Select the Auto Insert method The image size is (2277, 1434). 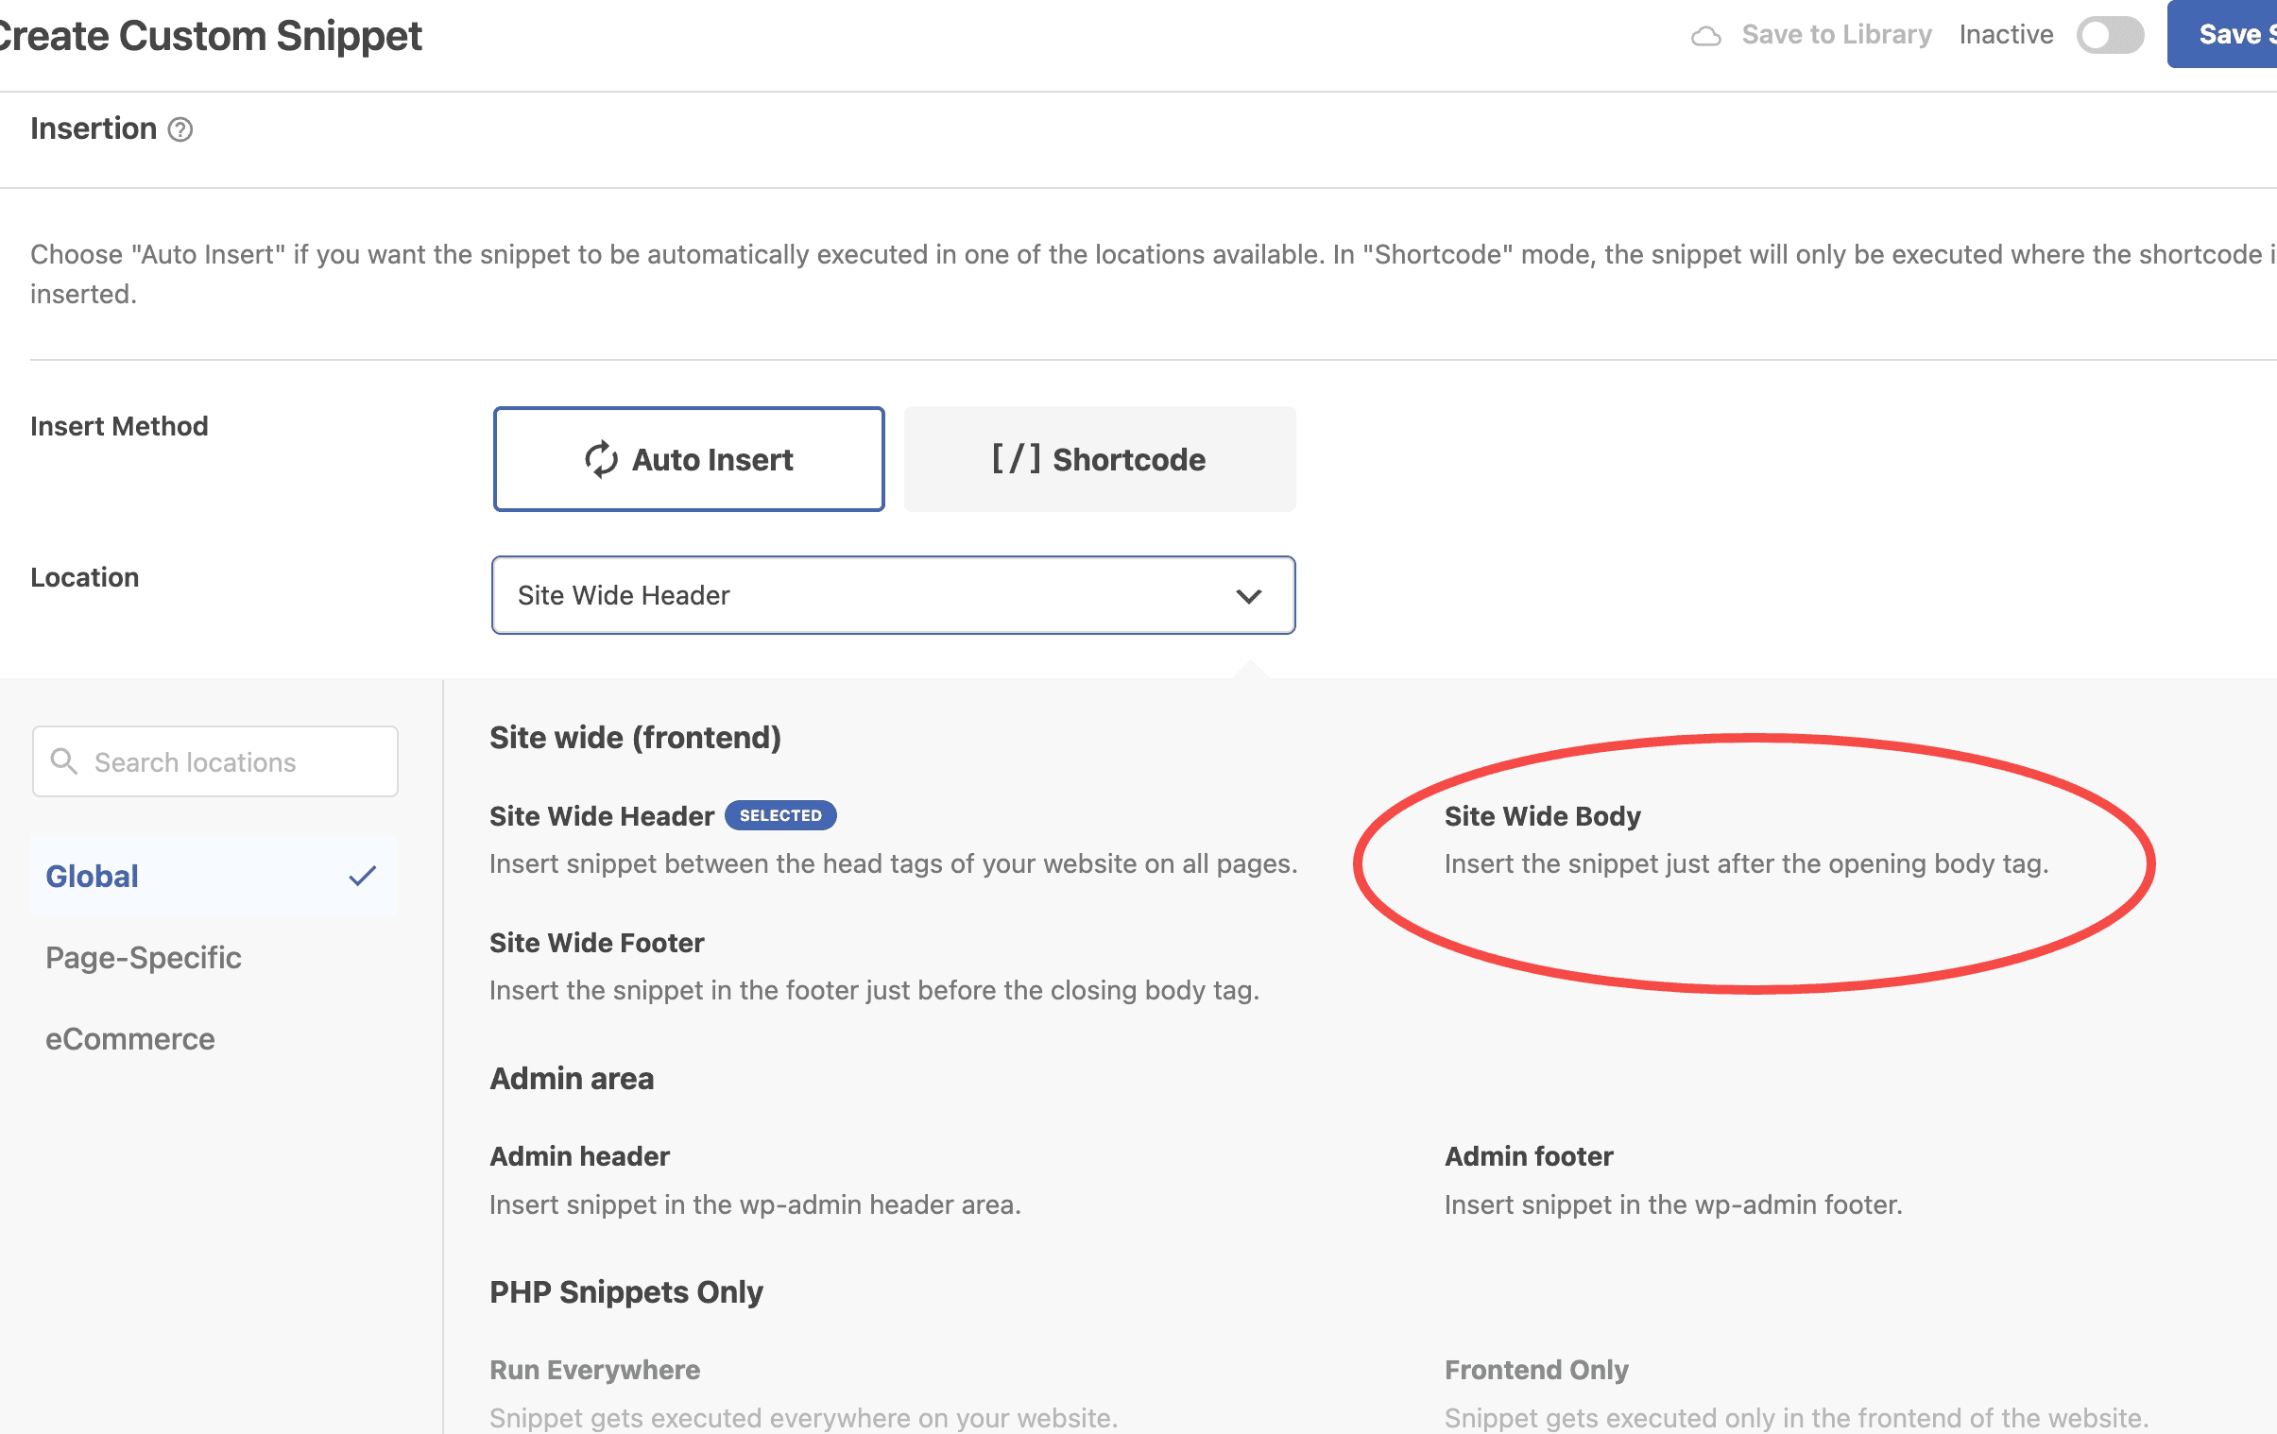[x=689, y=459]
